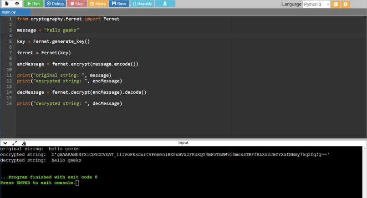Click the console scrollbar
367x198 pixels.
pos(364,172)
